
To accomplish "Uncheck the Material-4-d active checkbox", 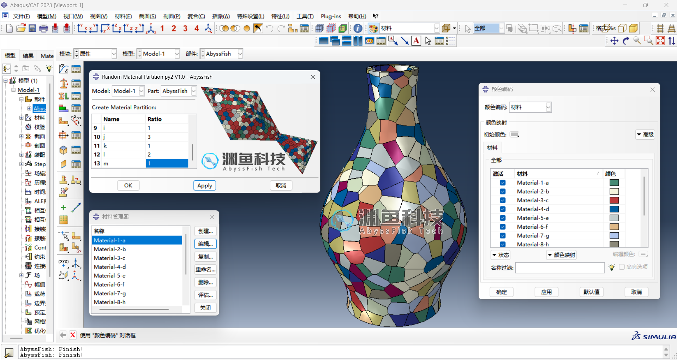I will 503,209.
